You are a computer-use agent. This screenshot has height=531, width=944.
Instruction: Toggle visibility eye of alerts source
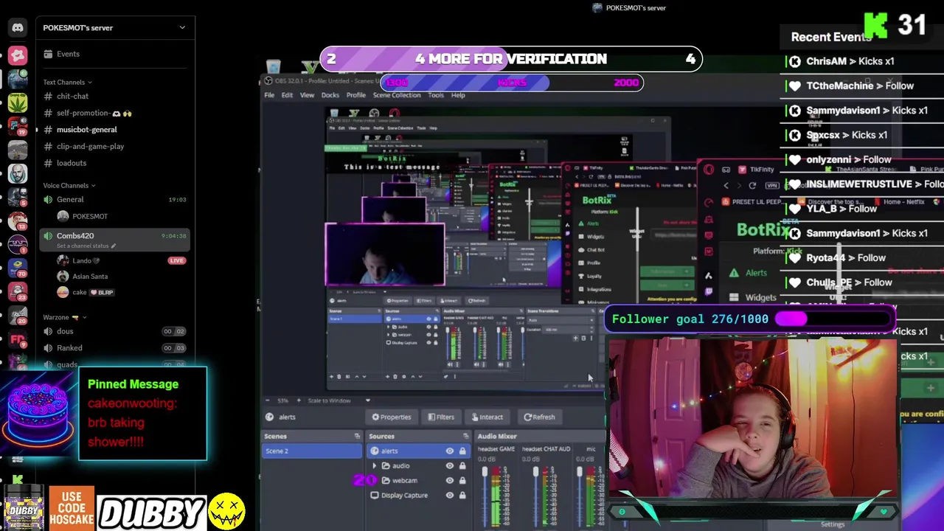pos(449,451)
